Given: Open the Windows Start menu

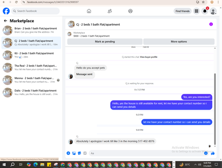Looking at the screenshot, I should point(4,164).
